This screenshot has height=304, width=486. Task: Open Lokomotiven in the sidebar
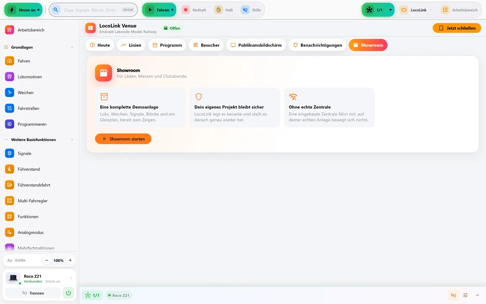point(39,77)
